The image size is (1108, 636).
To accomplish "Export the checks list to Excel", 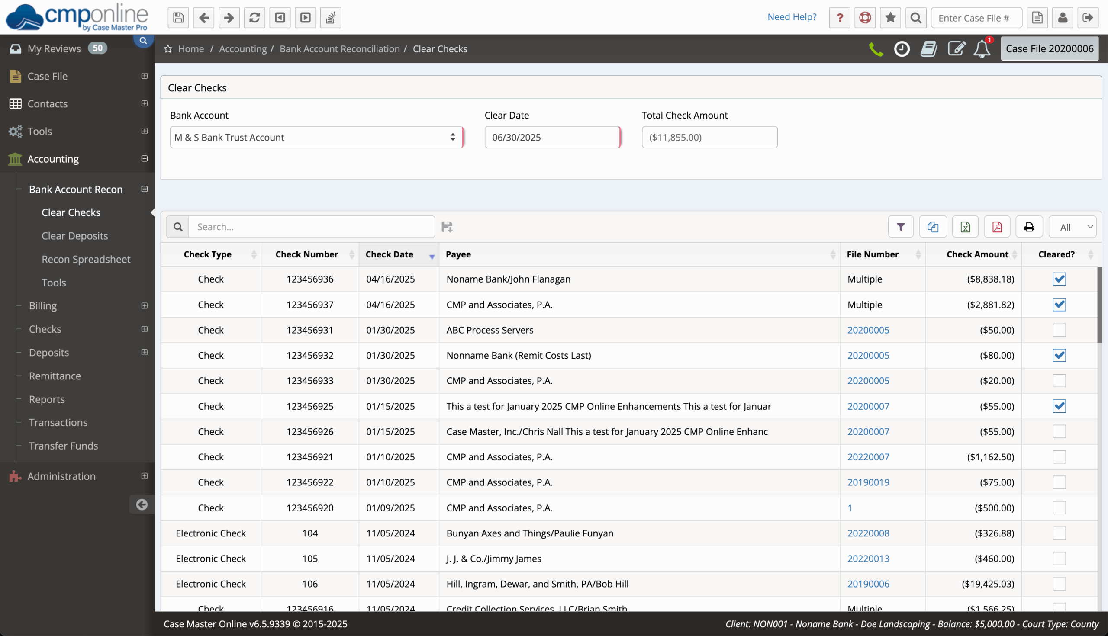I will pyautogui.click(x=965, y=226).
